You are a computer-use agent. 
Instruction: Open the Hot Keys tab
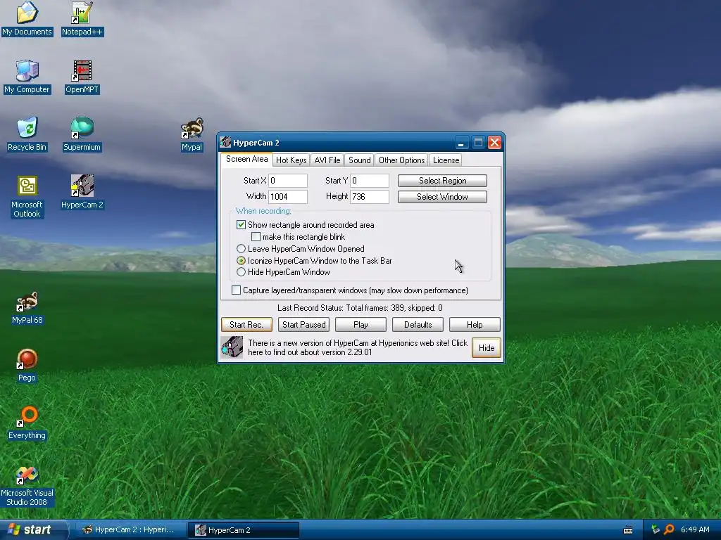pos(291,160)
